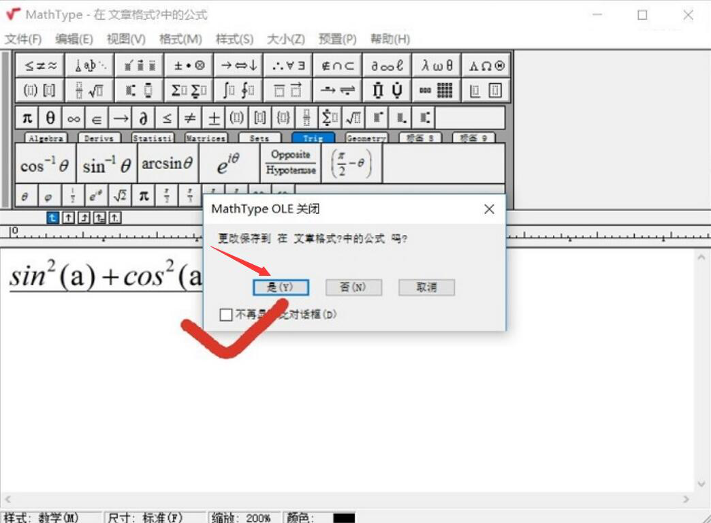This screenshot has width=711, height=523.
Task: Open uppercase Greek letters palette (ΛΩ)
Action: point(486,66)
